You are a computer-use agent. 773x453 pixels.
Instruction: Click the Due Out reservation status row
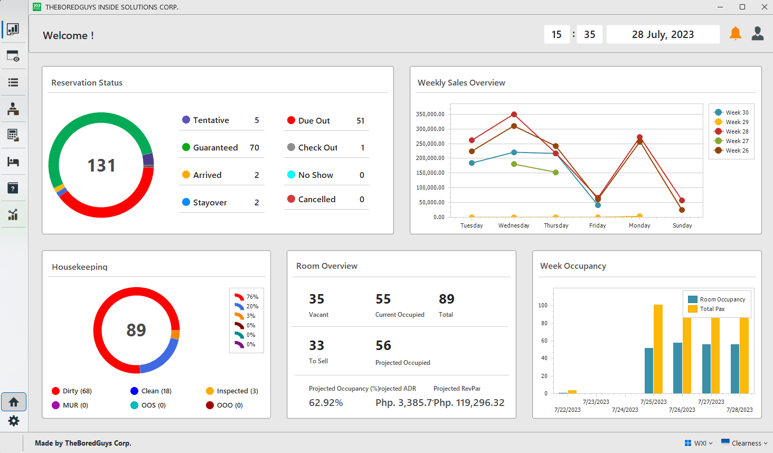(326, 120)
